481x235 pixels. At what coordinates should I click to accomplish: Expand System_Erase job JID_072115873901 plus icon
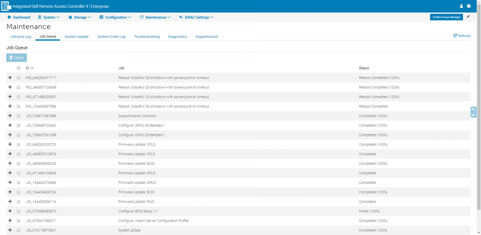10,230
